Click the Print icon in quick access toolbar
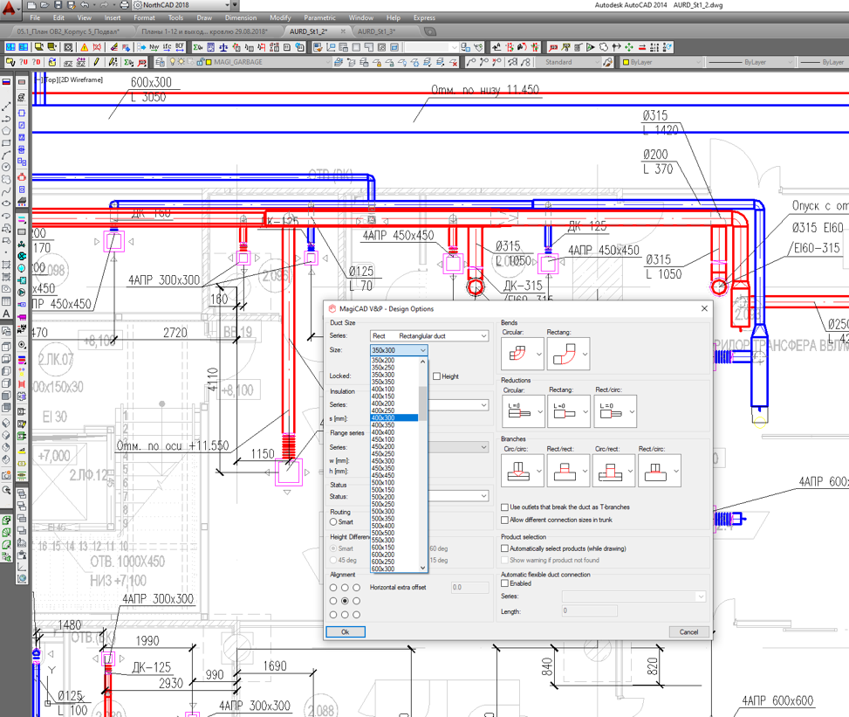The image size is (849, 717). (x=124, y=5)
